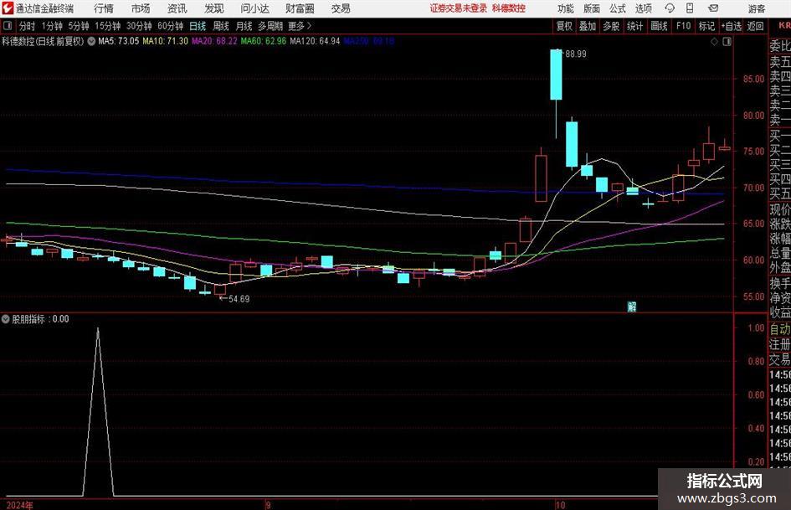791x510 pixels.
Task: Expand 更多 periods list
Action: click(300, 26)
